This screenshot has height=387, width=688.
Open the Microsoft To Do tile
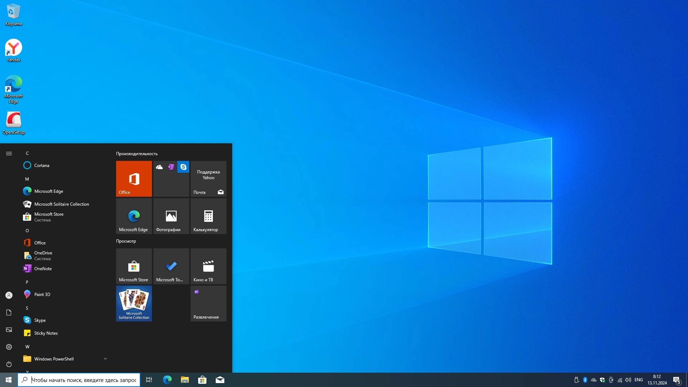171,266
